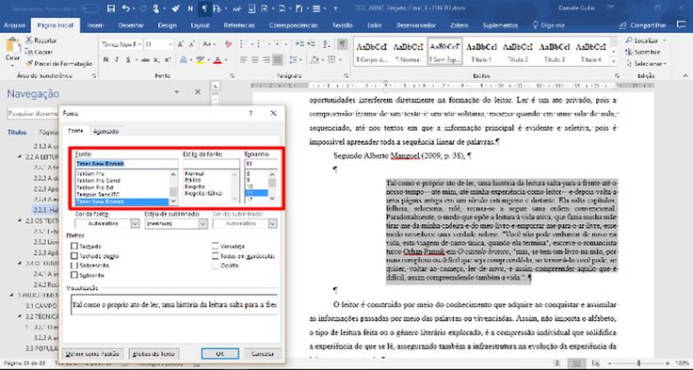Click the align left icon

244,59
